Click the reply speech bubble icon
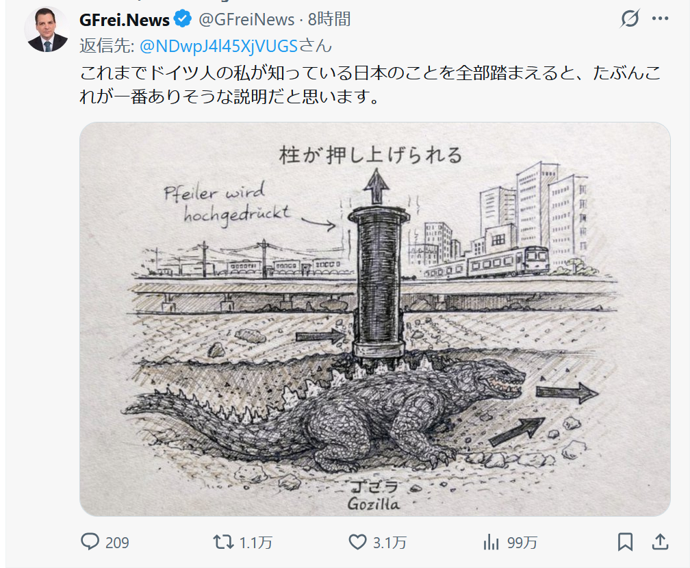Viewport: 690px width, 568px height. coord(90,543)
